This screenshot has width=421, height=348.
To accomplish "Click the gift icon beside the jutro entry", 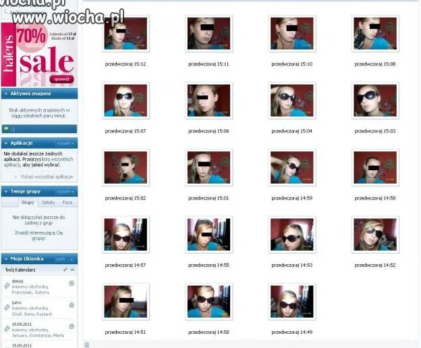I will pos(72,305).
